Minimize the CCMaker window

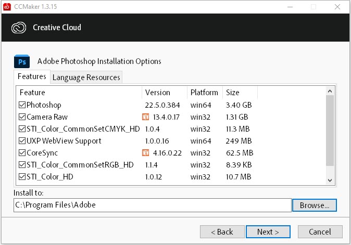pyautogui.click(x=290, y=7)
